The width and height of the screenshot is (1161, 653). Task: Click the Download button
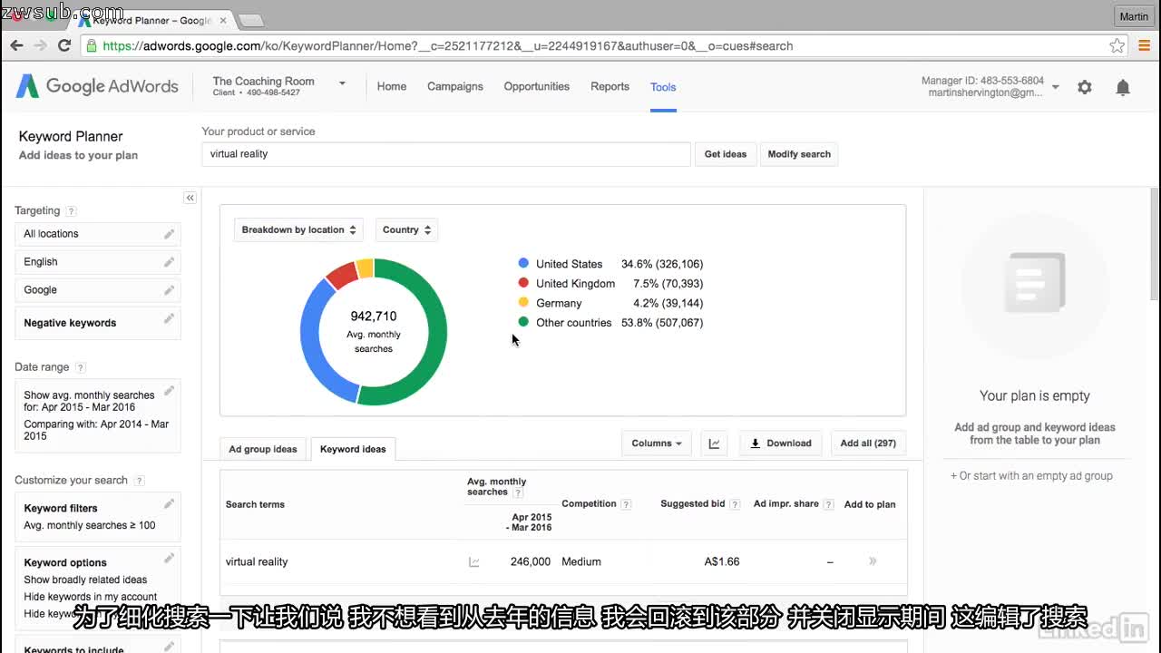[x=781, y=443]
